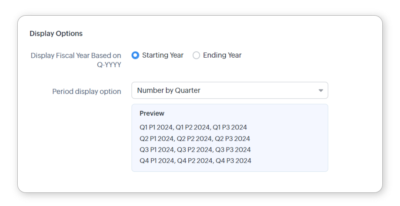Click the Display Options heading
Viewport: 400px width, 206px height.
tap(56, 33)
